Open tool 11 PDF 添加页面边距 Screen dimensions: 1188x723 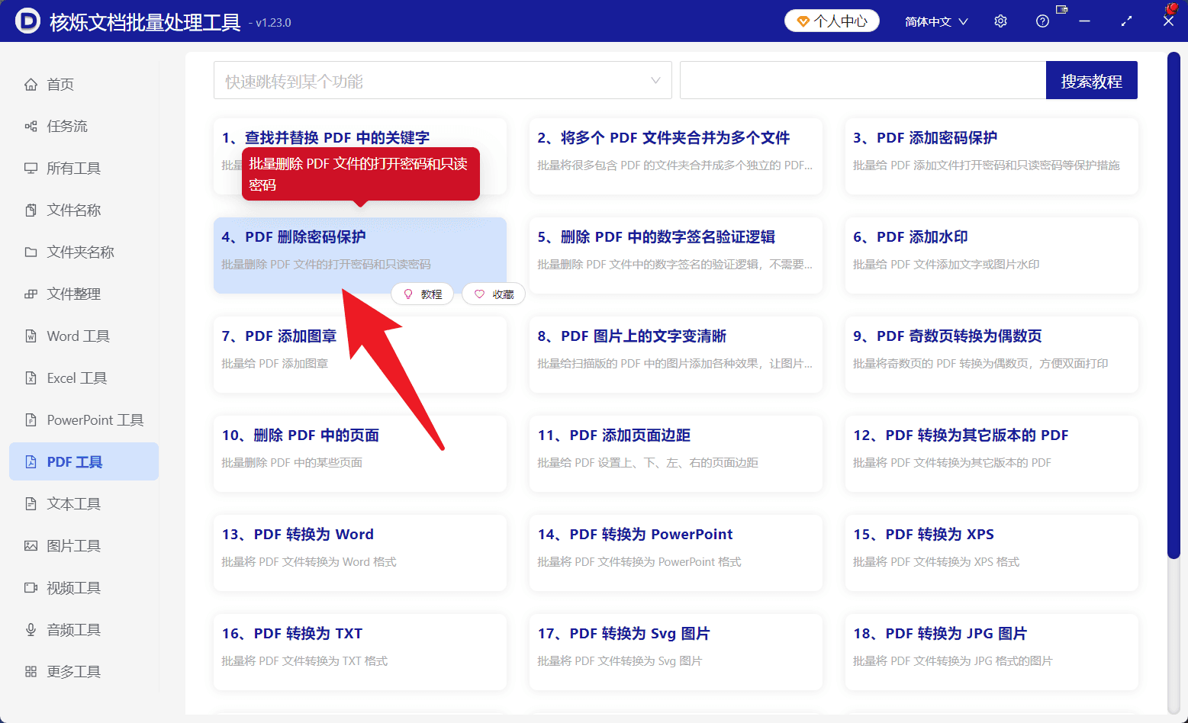coord(676,454)
